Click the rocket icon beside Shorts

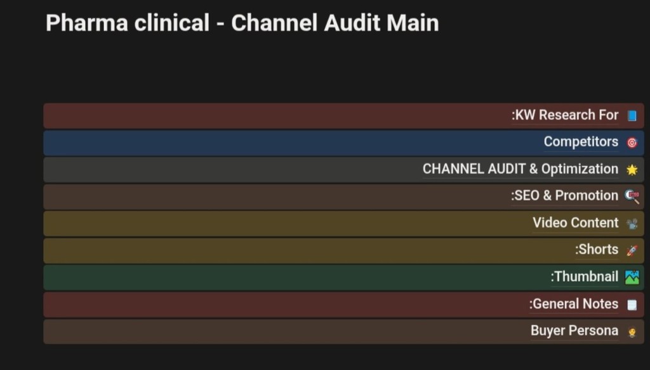pos(632,250)
